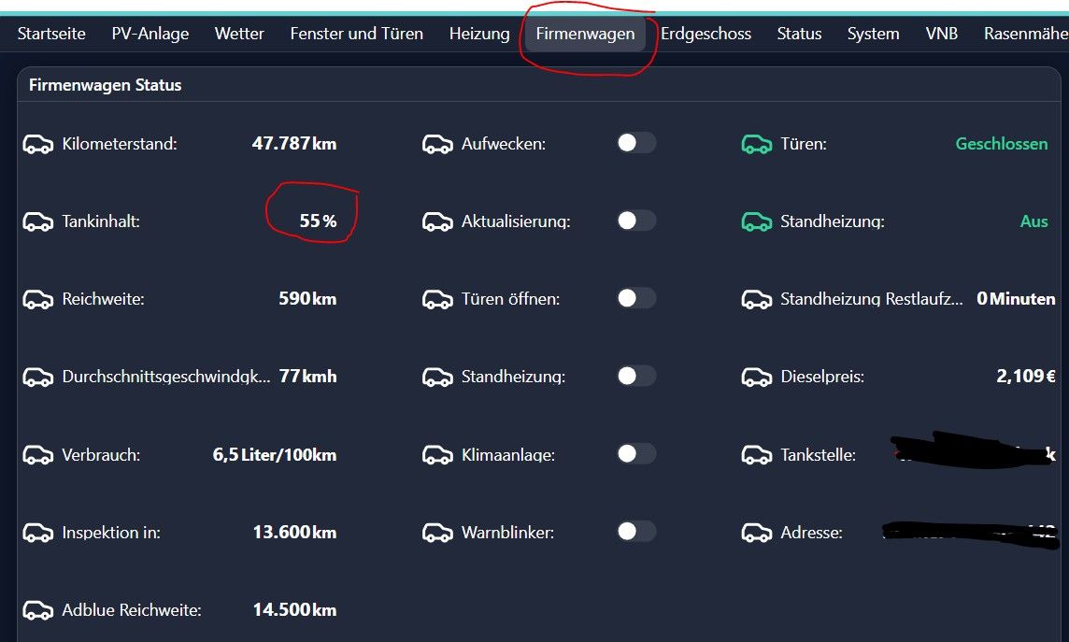Go to the Fenster und Türen tab
Screen dimensions: 1069x642
tap(356, 34)
